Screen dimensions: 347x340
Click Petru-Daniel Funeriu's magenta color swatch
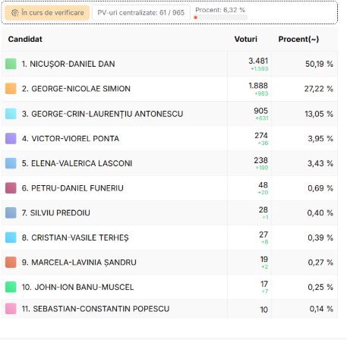click(11, 188)
